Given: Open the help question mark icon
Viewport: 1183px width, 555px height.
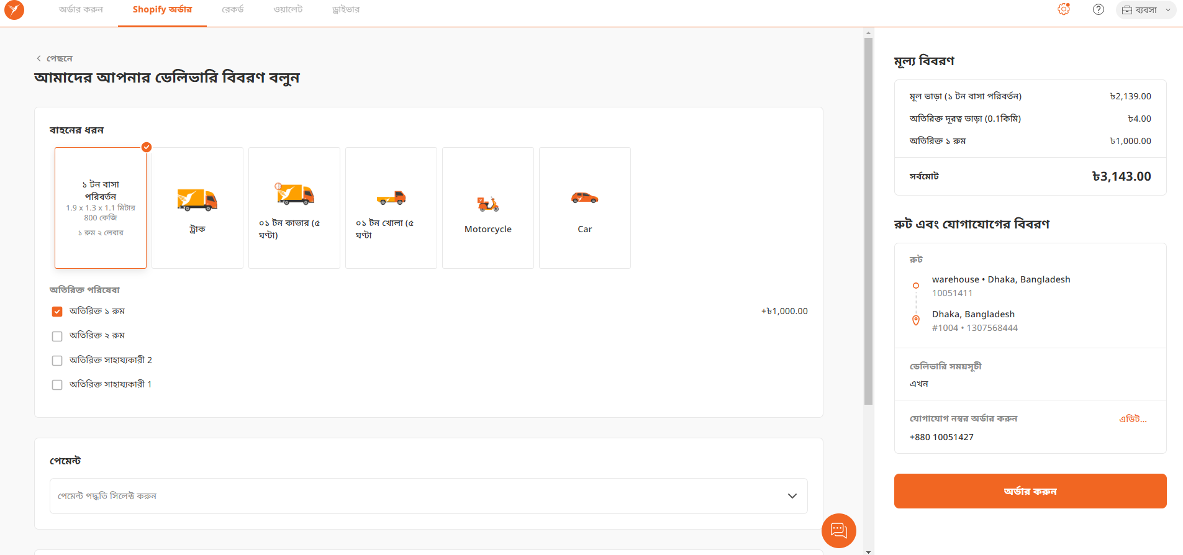Looking at the screenshot, I should 1099,9.
